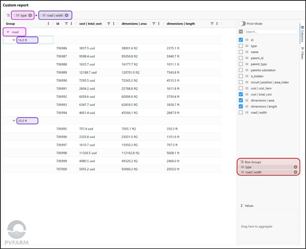Open the Group column menu icon

(48, 23)
